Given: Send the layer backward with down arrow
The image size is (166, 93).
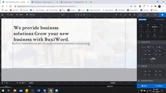Looking at the screenshot, I should click(87, 15).
